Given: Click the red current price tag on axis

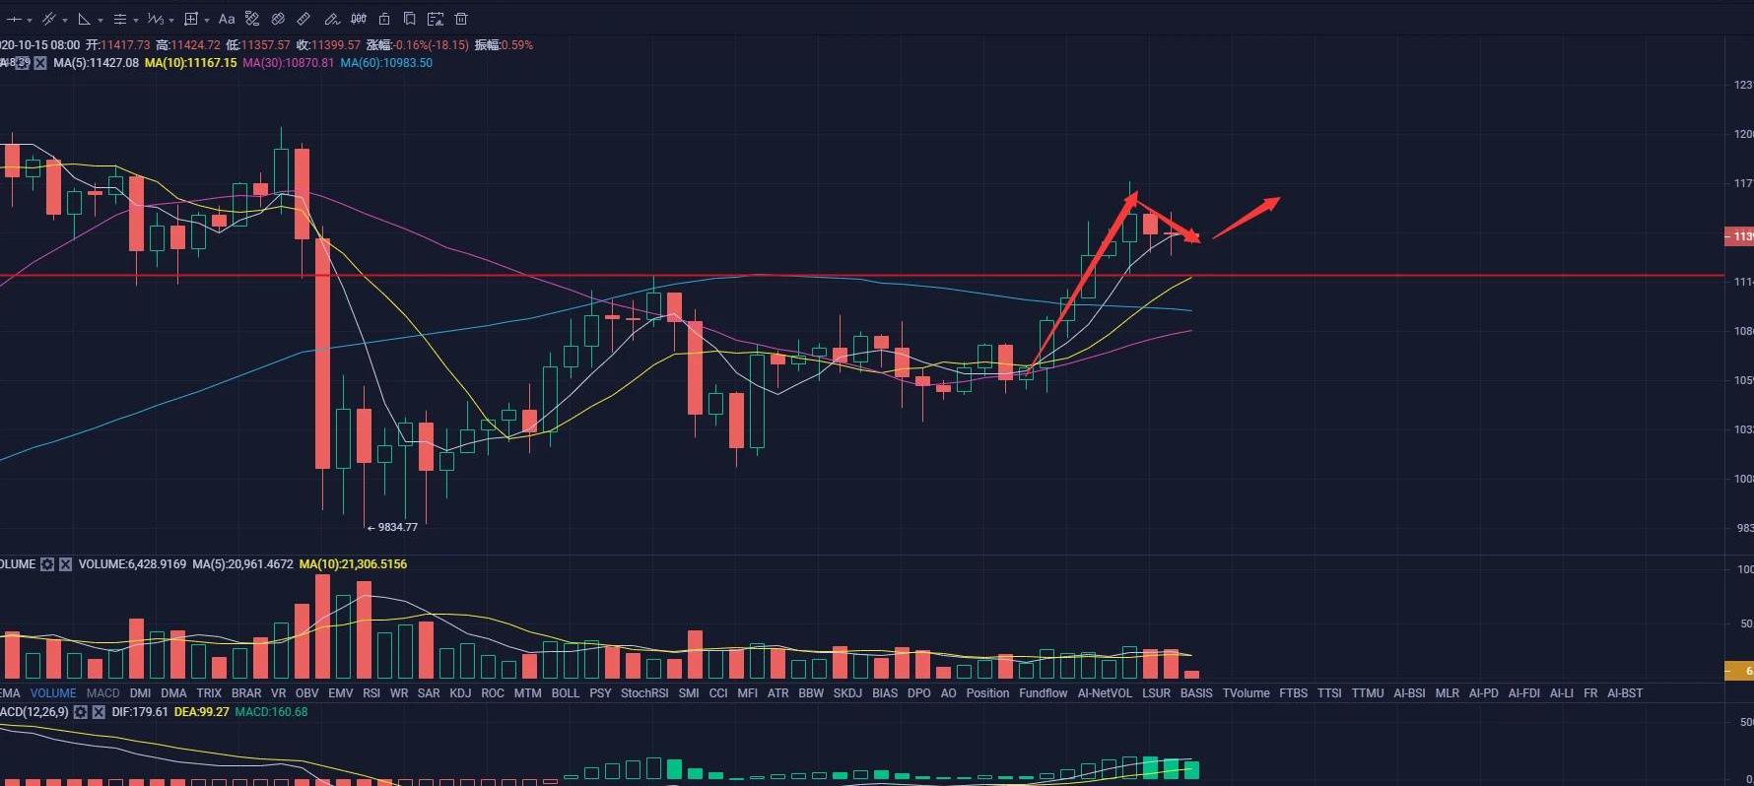Looking at the screenshot, I should 1739,236.
